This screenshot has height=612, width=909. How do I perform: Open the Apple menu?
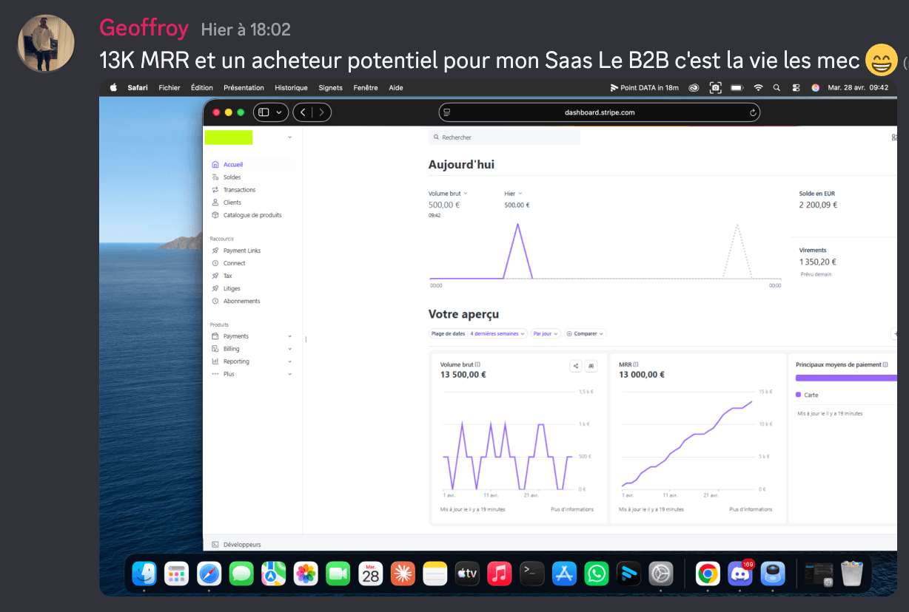(x=113, y=87)
